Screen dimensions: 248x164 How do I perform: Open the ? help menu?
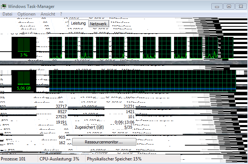(x=61, y=14)
